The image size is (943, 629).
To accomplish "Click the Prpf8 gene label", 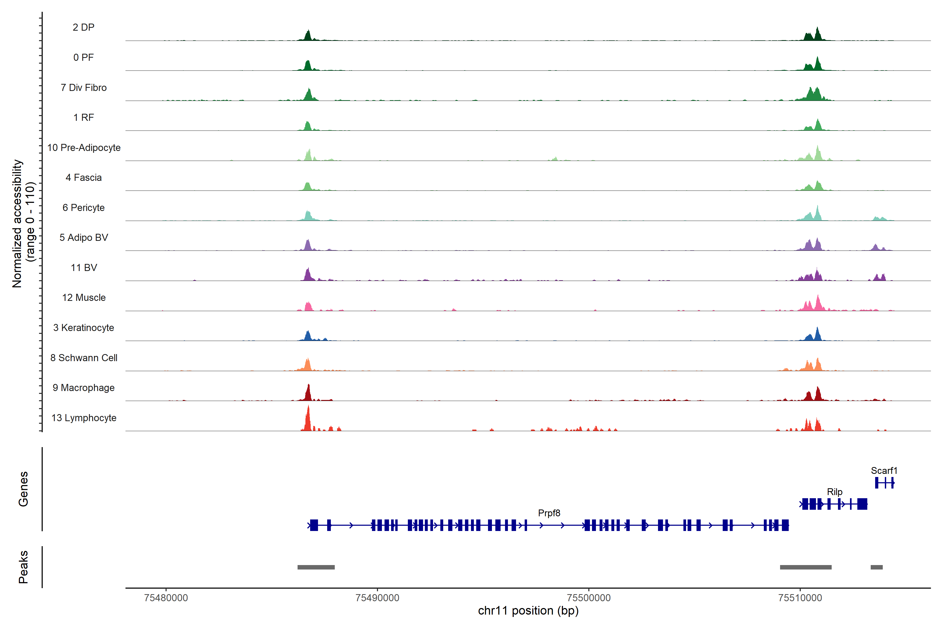I will [x=549, y=513].
